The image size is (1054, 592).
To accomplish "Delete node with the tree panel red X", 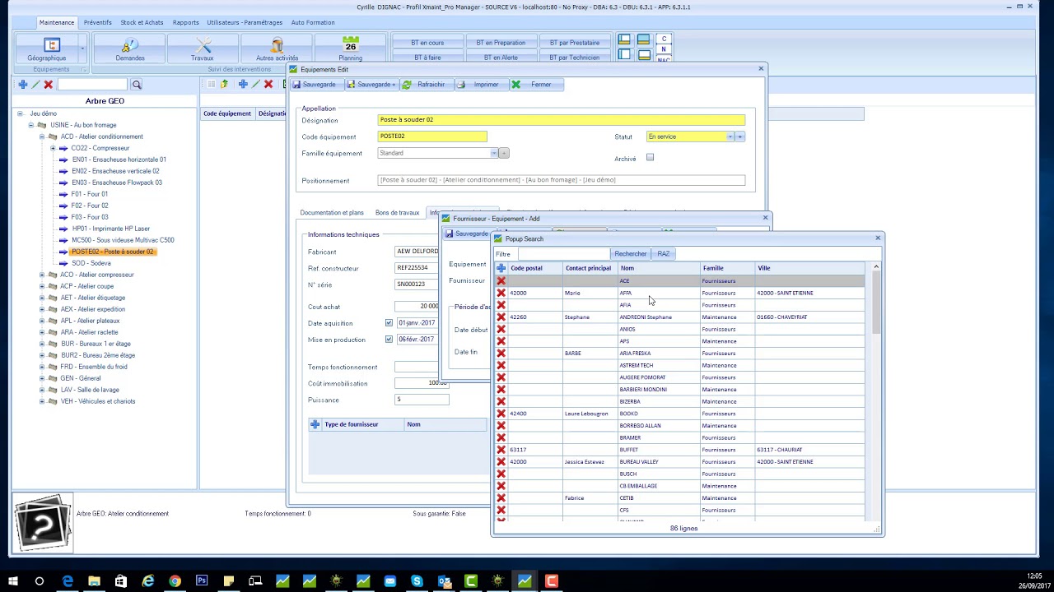I will click(49, 85).
